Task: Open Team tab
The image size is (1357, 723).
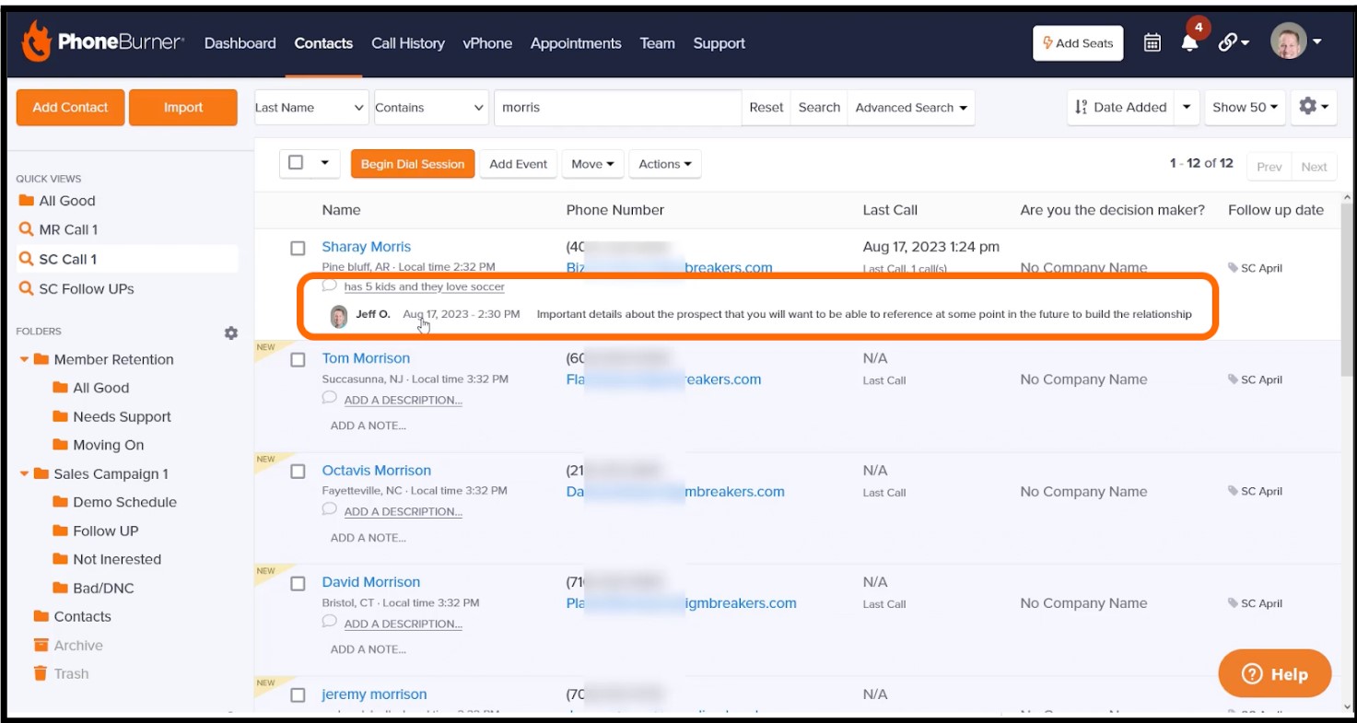Action: tap(658, 43)
